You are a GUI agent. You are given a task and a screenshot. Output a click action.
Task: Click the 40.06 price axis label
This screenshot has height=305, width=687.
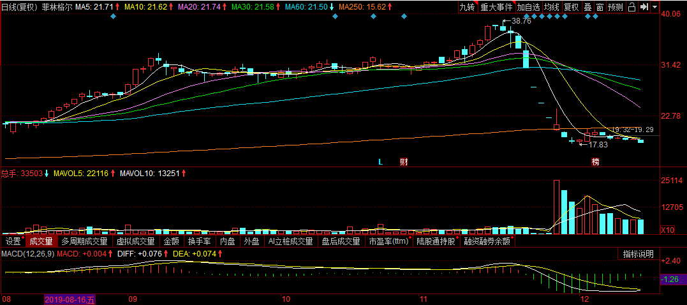tap(670, 14)
